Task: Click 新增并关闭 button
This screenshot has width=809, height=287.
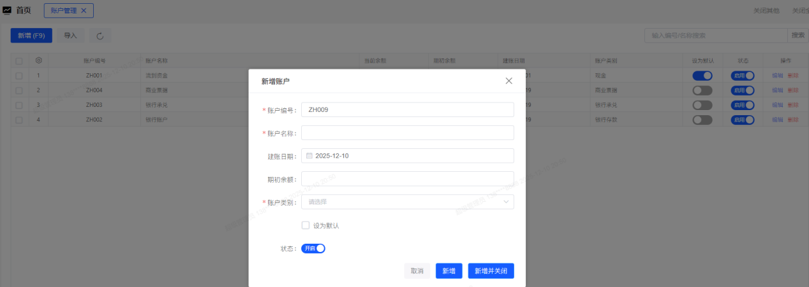Action: (491, 271)
